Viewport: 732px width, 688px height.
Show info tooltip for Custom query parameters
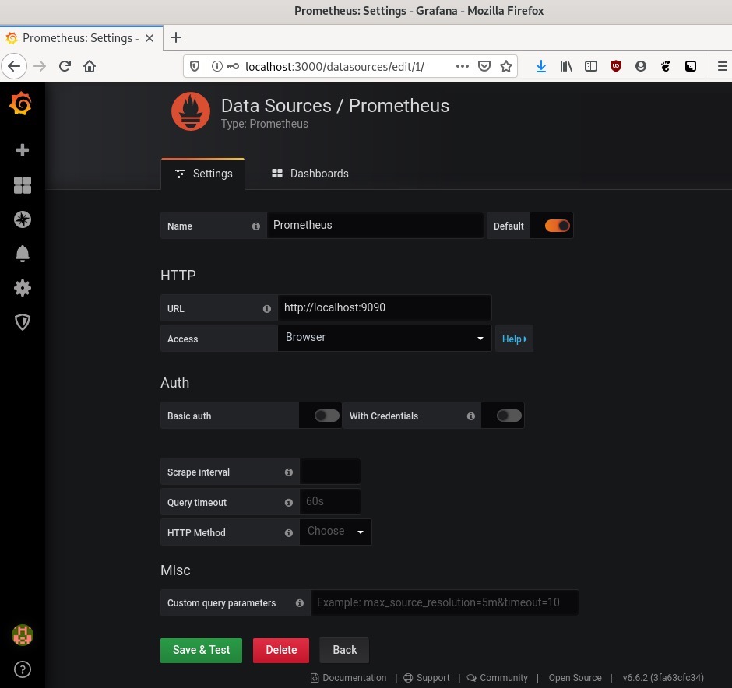coord(299,603)
